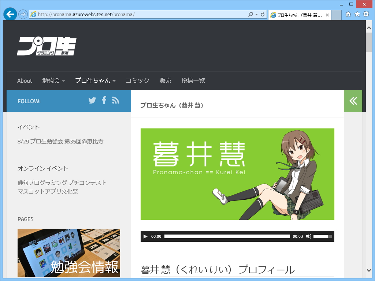Image resolution: width=375 pixels, height=281 pixels.
Task: Follow the 俳句プログラミング contest link
Action: 62,183
